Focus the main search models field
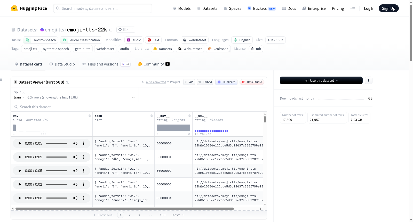 [103, 8]
